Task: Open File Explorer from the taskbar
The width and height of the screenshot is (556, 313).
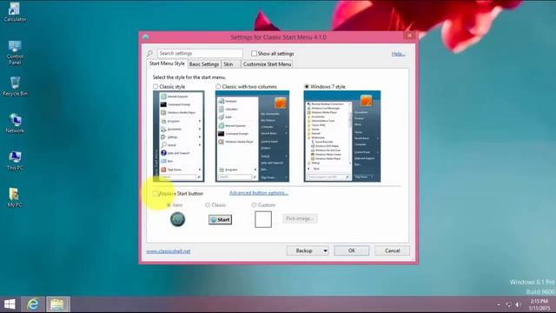Action: coord(57,304)
